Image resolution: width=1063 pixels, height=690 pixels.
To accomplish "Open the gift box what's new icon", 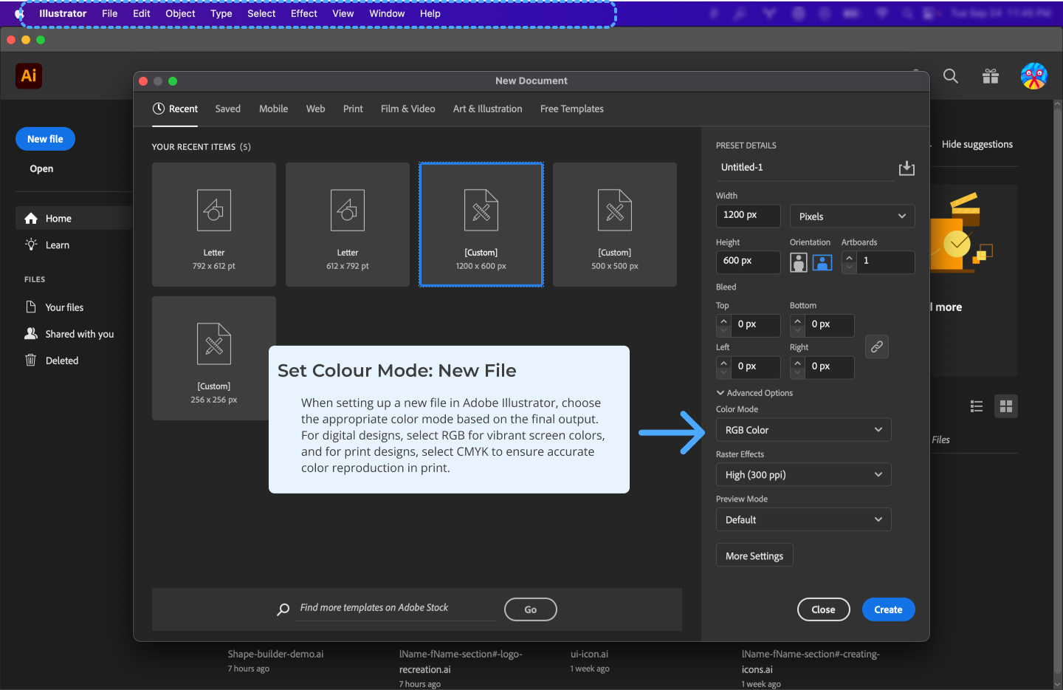I will [991, 76].
